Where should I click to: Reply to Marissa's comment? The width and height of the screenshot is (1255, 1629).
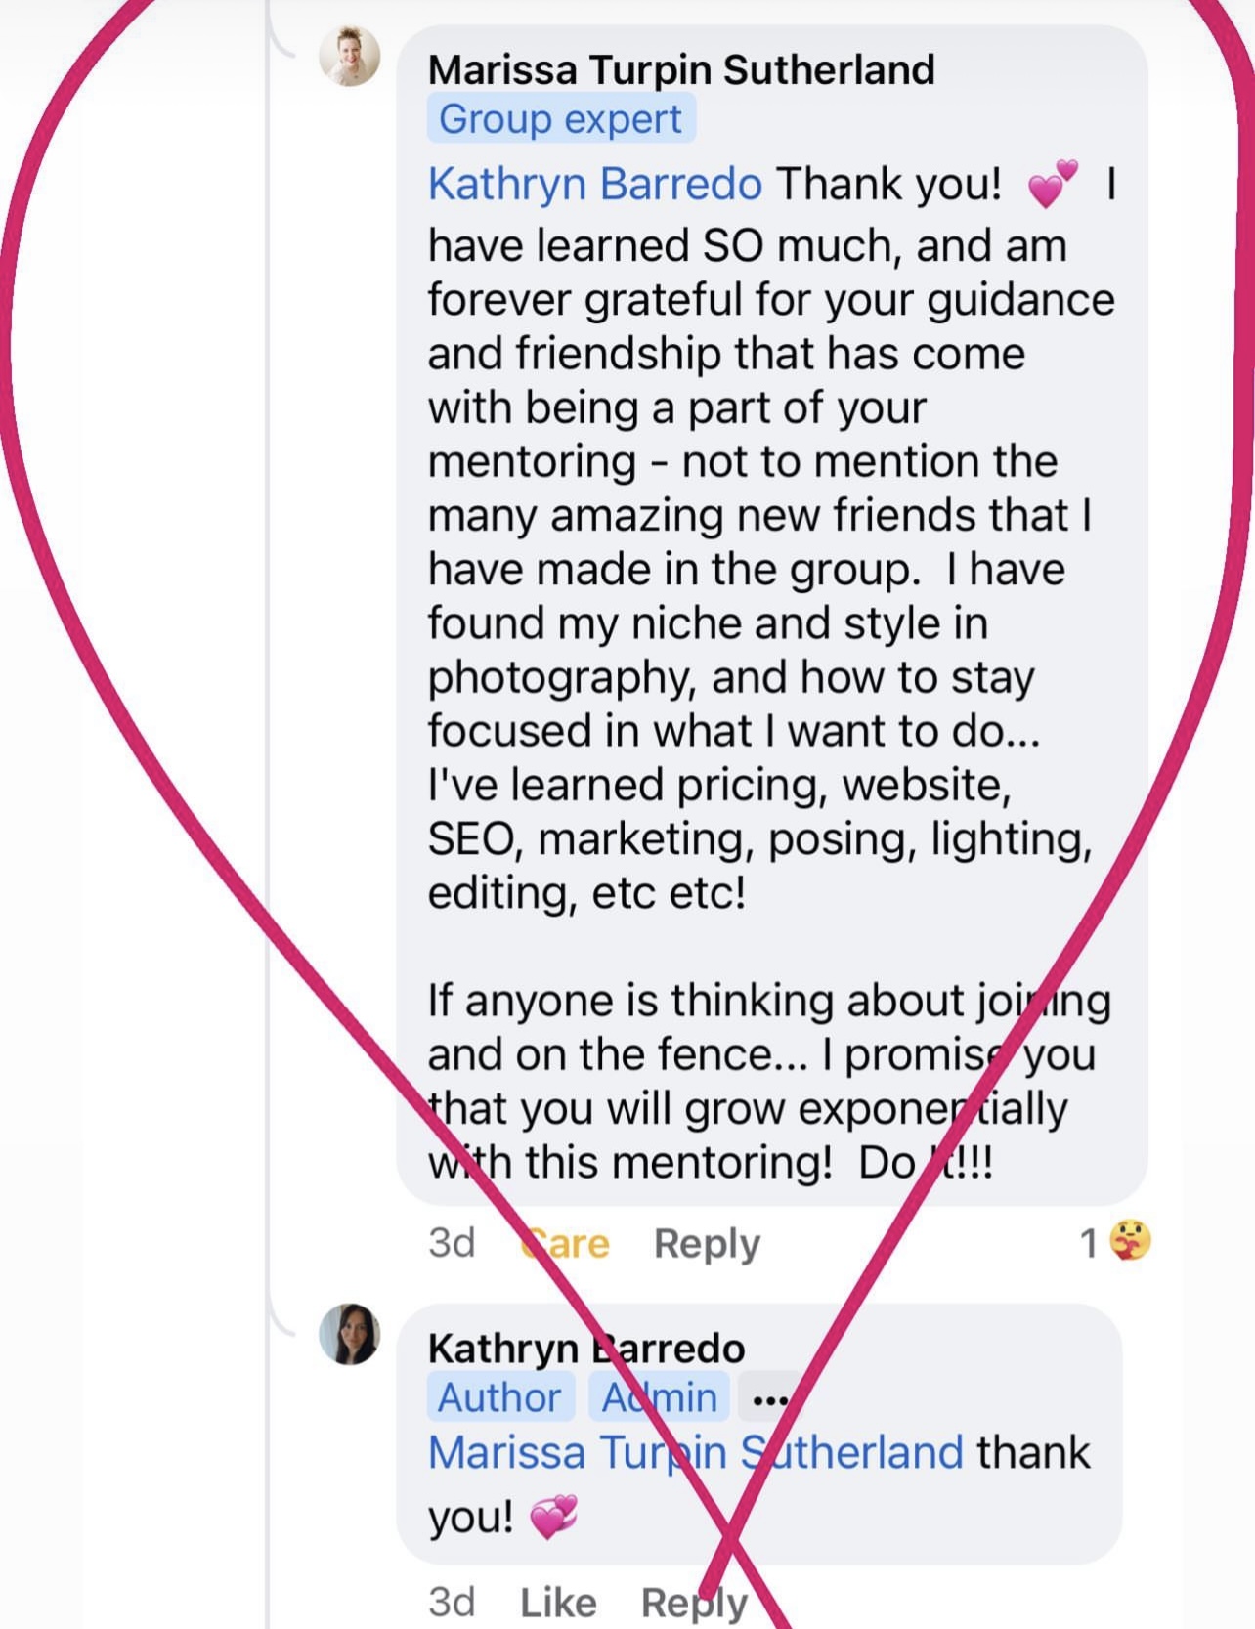(707, 1243)
